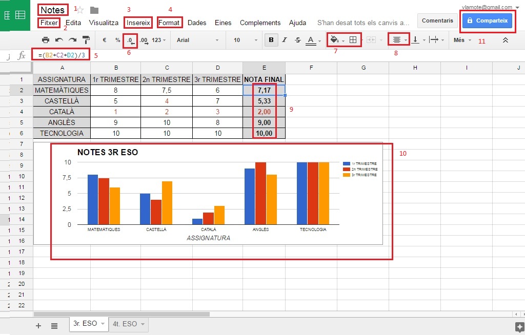Format as euro currency

[105, 40]
